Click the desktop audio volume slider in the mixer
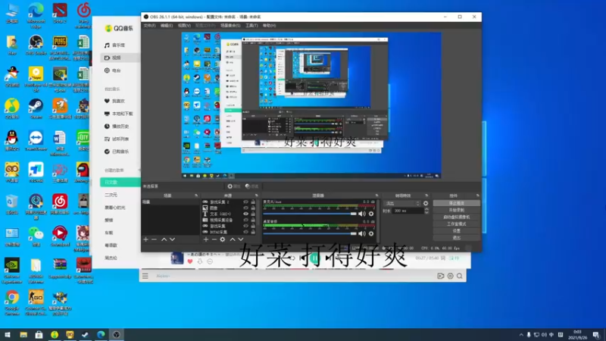Viewport: 606px width, 341px height. tap(310, 233)
